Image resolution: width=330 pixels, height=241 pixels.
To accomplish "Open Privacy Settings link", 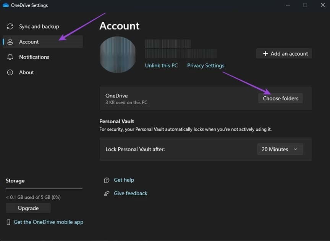I will 205,65.
